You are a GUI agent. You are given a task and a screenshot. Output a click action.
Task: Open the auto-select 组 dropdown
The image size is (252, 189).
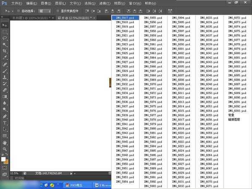click(x=44, y=11)
